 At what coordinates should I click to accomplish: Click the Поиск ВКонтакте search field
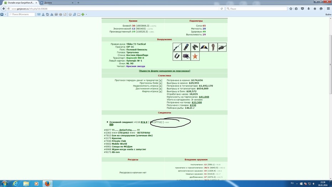(x=21, y=14)
